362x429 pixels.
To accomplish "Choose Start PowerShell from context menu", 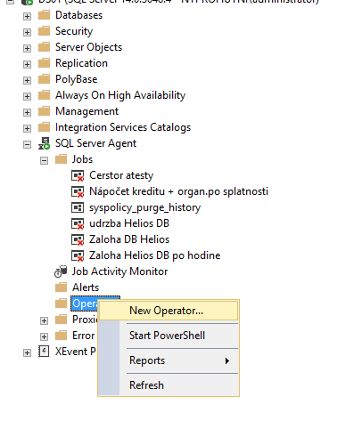I will 169,336.
